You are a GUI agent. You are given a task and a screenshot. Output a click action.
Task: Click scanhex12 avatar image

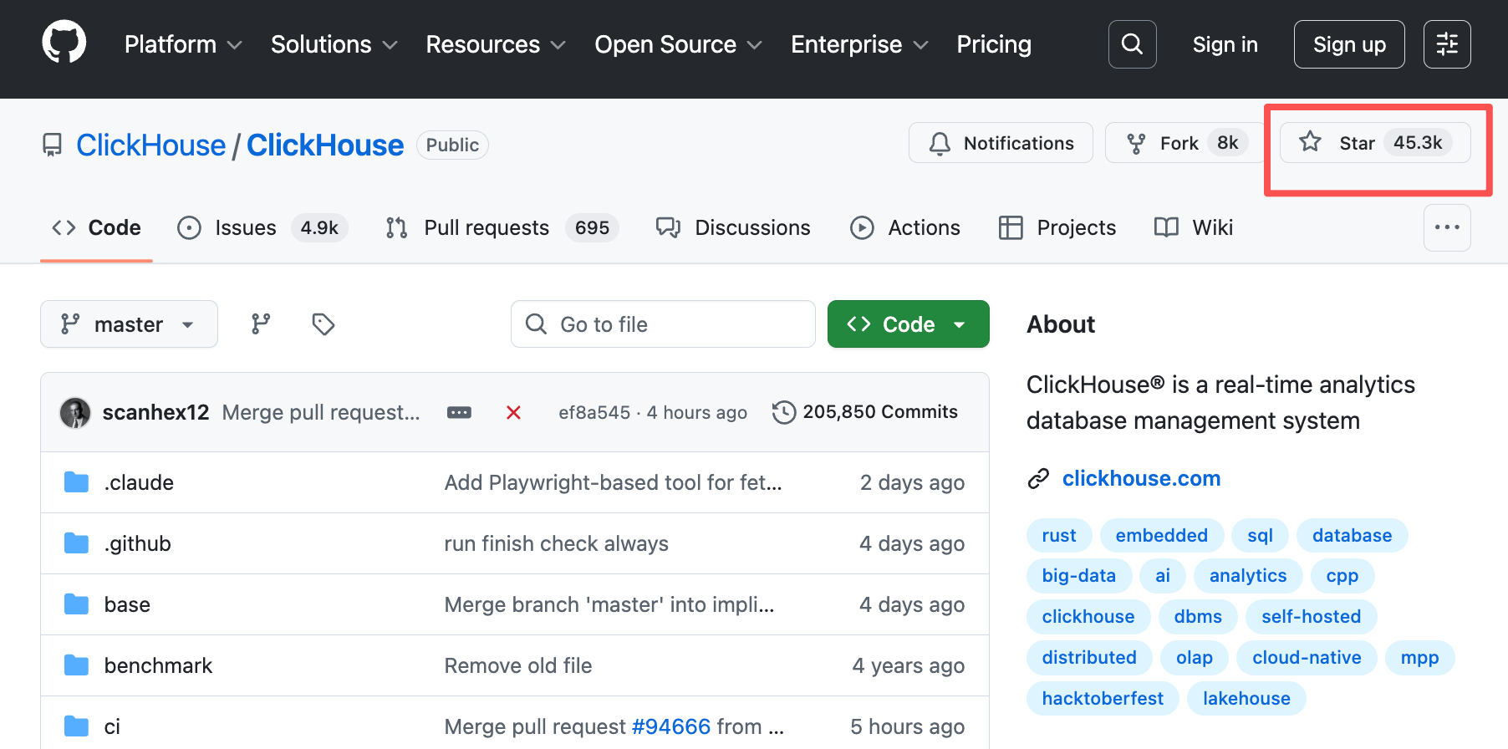[x=75, y=412]
